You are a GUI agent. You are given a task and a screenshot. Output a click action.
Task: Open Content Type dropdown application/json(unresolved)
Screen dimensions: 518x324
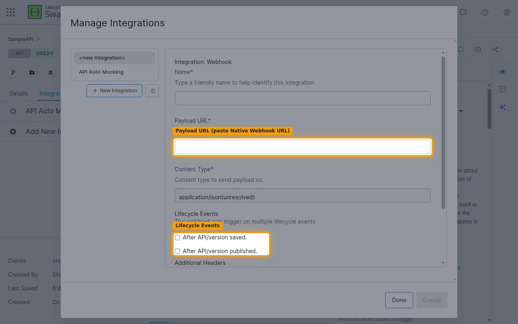(x=302, y=195)
